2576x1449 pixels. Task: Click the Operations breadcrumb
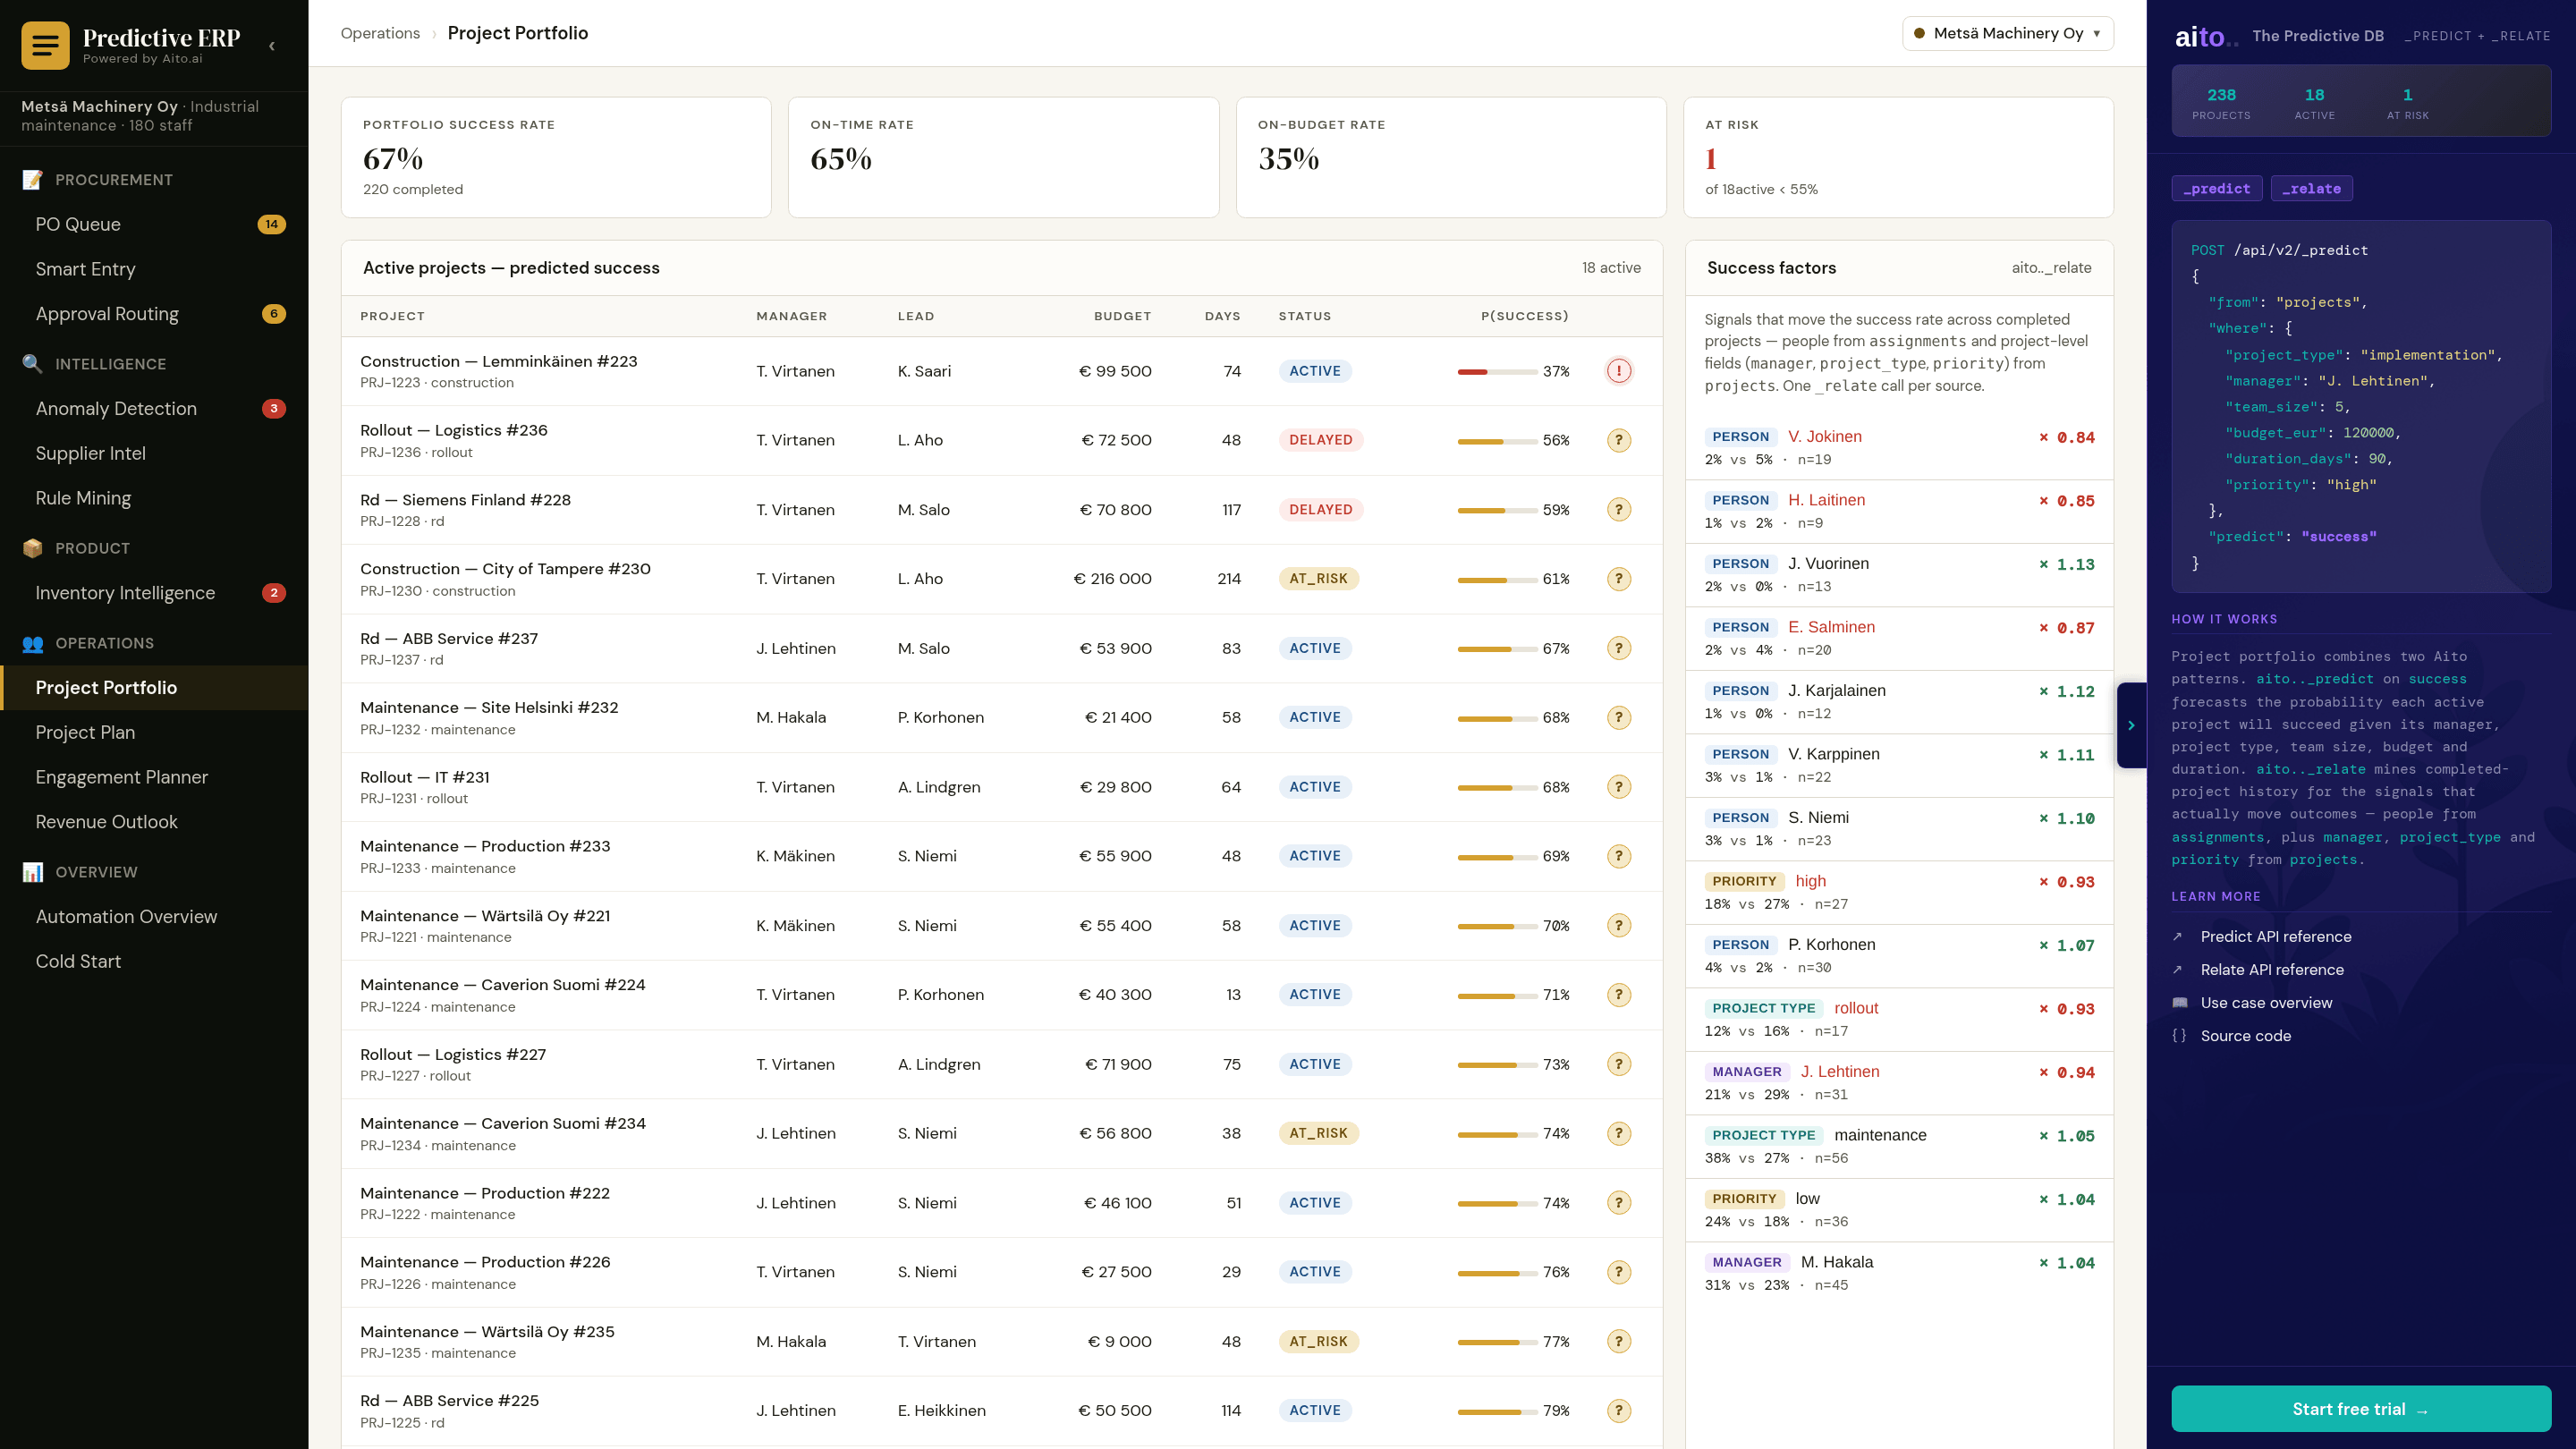(380, 33)
